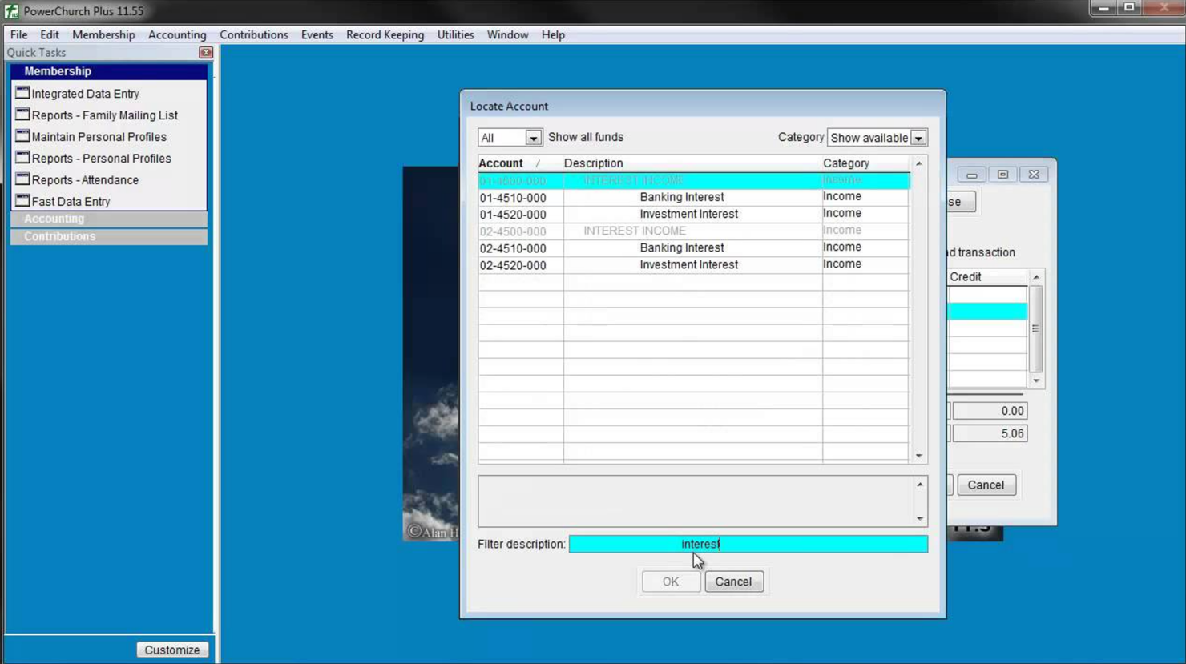1186x664 pixels.
Task: Click the Credit list scroll down arrow
Action: click(1036, 380)
